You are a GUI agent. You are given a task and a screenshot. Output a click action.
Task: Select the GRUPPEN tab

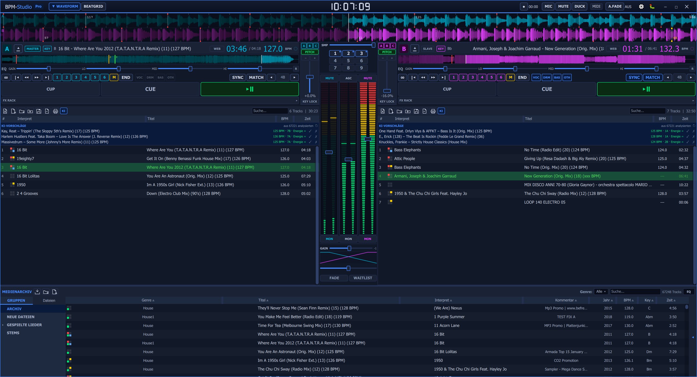[x=16, y=301]
